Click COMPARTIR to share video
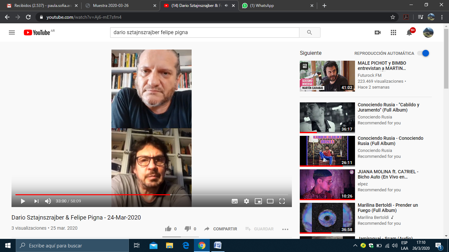The height and width of the screenshot is (252, 449). [x=221, y=229]
